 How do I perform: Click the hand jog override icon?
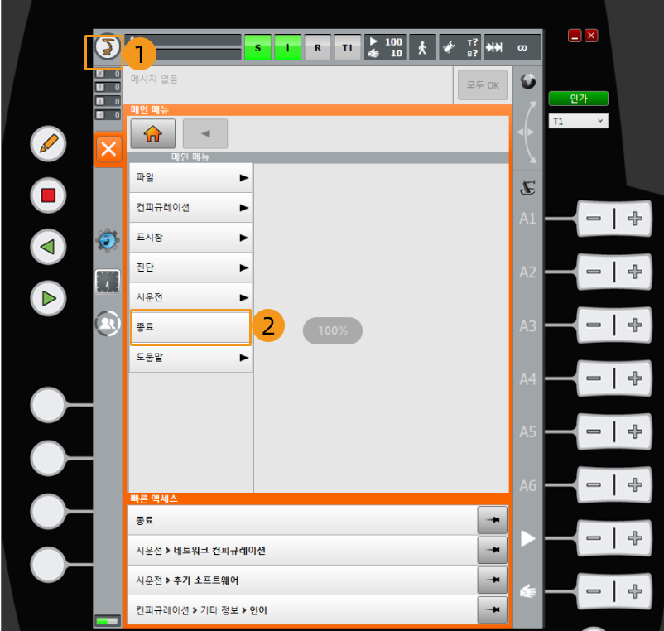point(527,591)
